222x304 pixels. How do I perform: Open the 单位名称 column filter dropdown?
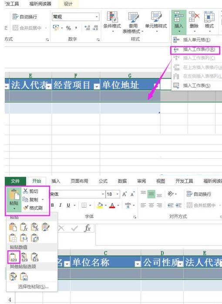(x=138, y=264)
